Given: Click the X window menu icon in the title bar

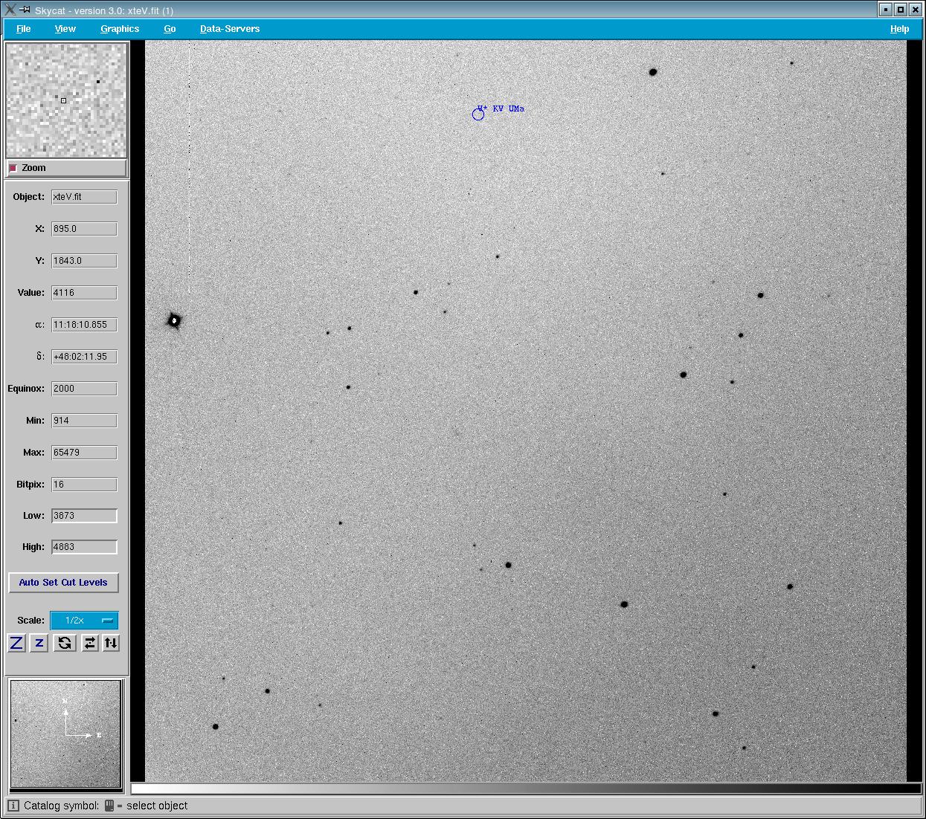Looking at the screenshot, I should click(10, 10).
